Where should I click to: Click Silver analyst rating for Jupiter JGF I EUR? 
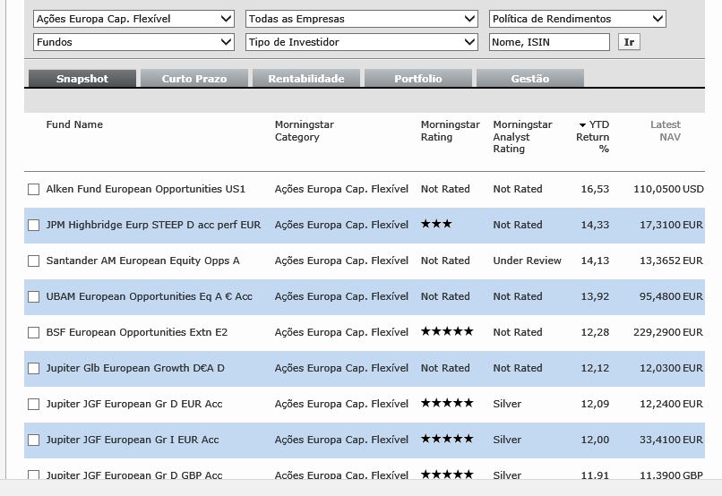coord(507,440)
